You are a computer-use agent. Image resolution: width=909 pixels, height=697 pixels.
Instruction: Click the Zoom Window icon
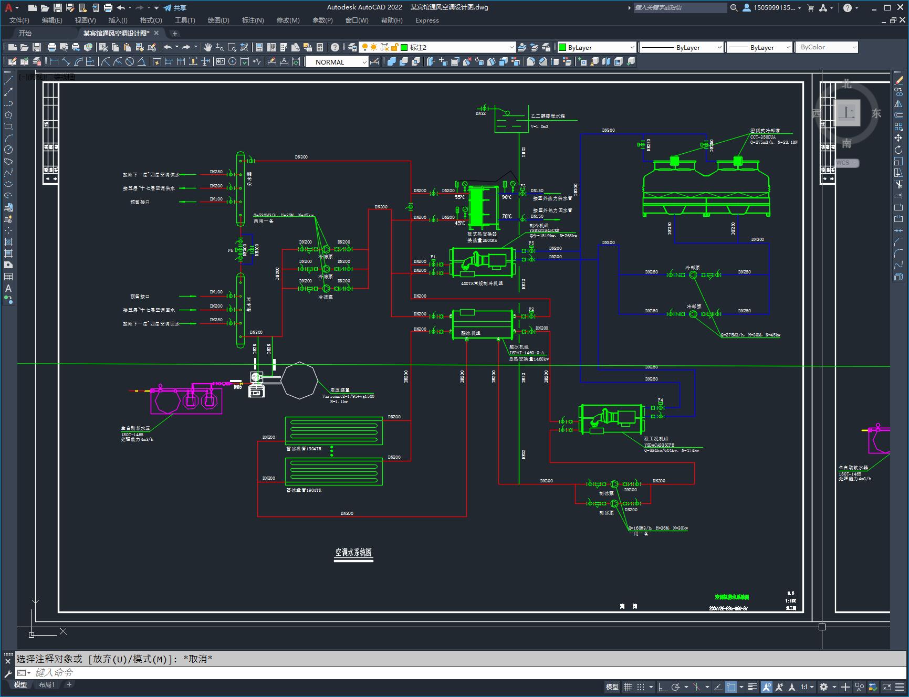click(x=232, y=47)
